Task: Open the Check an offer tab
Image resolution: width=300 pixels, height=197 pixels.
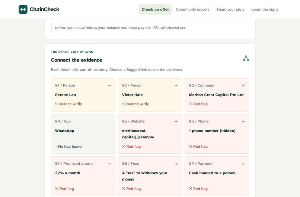Action: 155,9
